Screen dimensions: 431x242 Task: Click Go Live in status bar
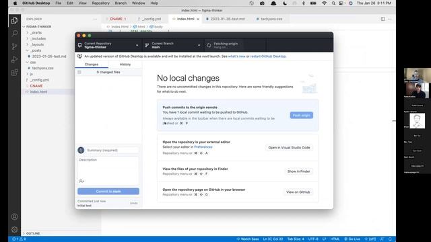pyautogui.click(x=352, y=239)
